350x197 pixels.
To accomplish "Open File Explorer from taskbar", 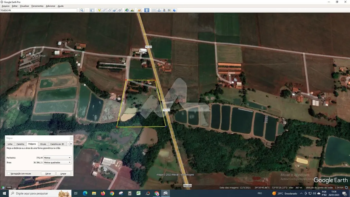I will coord(94,193).
